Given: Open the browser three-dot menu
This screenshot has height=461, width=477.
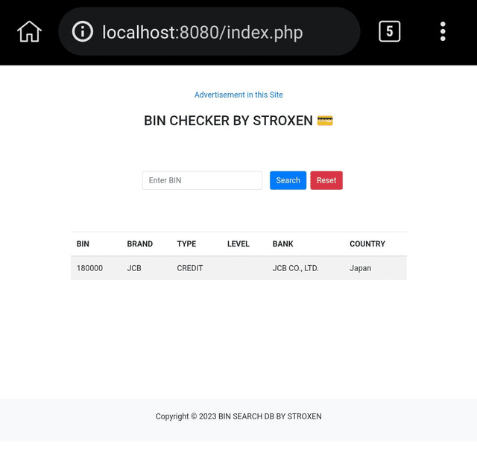Looking at the screenshot, I should (443, 31).
